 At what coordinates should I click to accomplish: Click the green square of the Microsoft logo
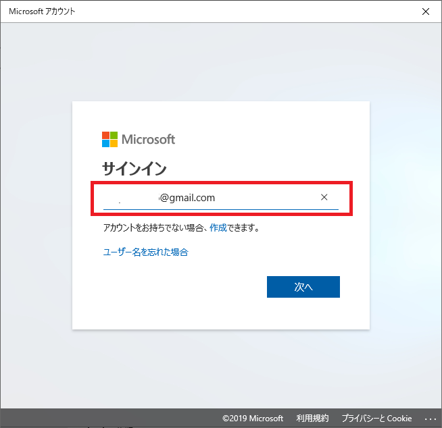[114, 135]
